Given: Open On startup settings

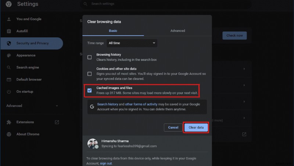Looking at the screenshot, I should coord(25,92).
